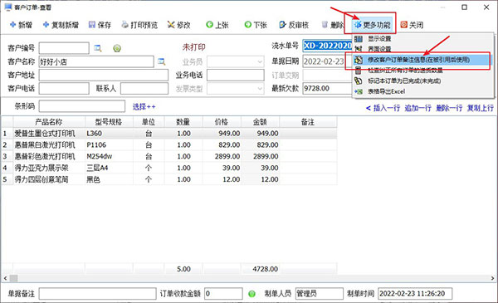This screenshot has width=498, height=303.
Task: Click lookup icon next to 客户名称 field
Action: click(x=162, y=61)
